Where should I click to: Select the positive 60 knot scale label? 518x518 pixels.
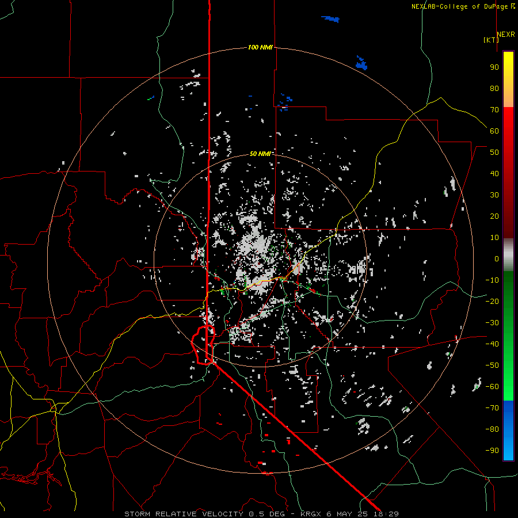tap(494, 131)
